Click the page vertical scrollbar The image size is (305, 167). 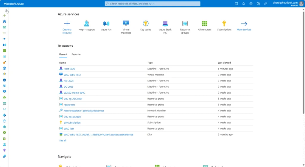pyautogui.click(x=304, y=62)
